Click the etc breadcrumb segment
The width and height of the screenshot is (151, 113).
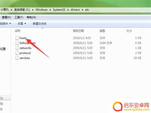[87, 10]
